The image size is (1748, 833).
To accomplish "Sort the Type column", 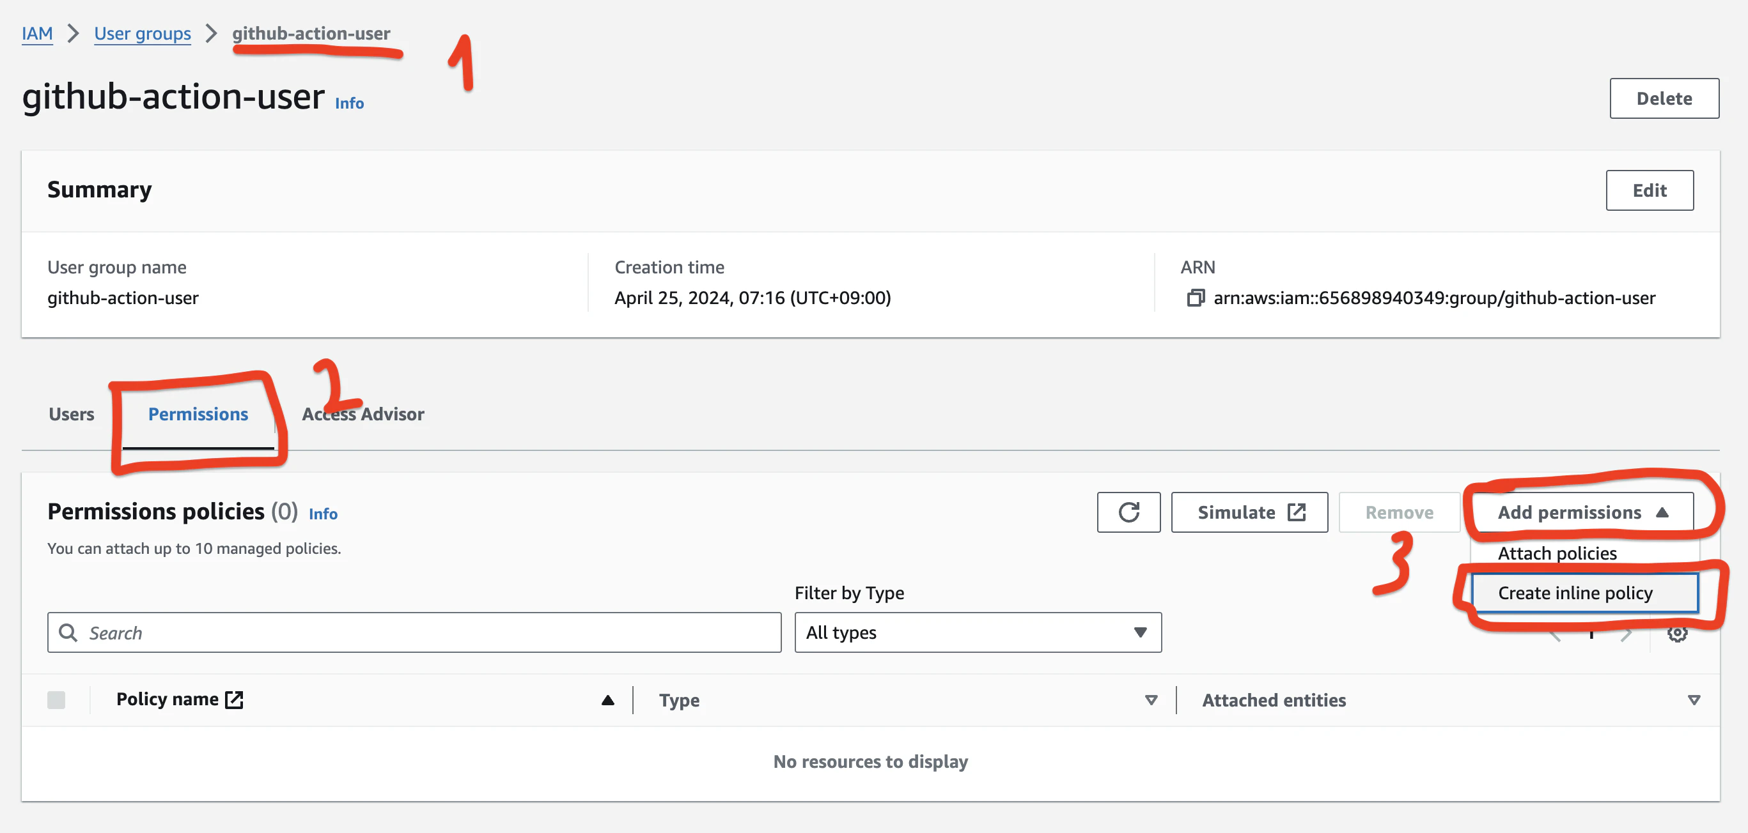I will 1151,700.
